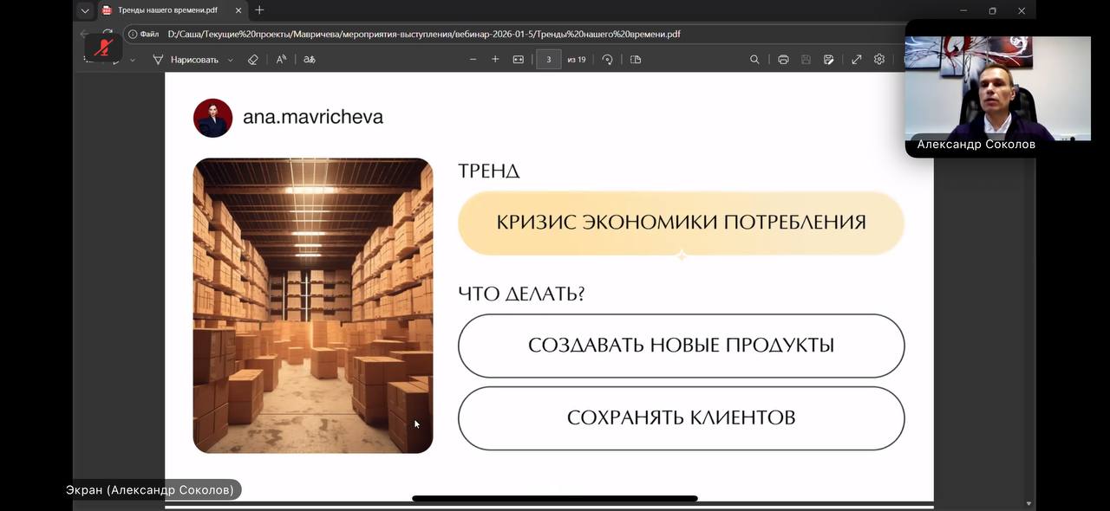This screenshot has height=511, width=1110.
Task: Rotate the PDF page
Action: click(x=607, y=60)
